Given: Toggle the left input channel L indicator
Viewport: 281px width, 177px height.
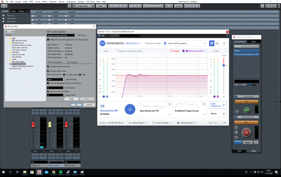Looking at the screenshot, I should click(104, 97).
